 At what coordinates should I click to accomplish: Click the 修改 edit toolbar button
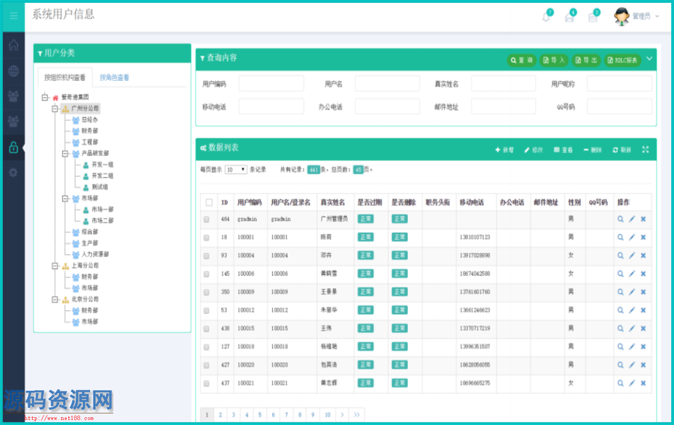tap(534, 150)
